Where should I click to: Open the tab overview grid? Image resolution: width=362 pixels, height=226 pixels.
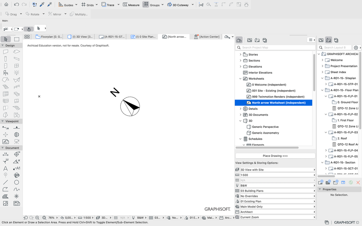tap(27, 37)
